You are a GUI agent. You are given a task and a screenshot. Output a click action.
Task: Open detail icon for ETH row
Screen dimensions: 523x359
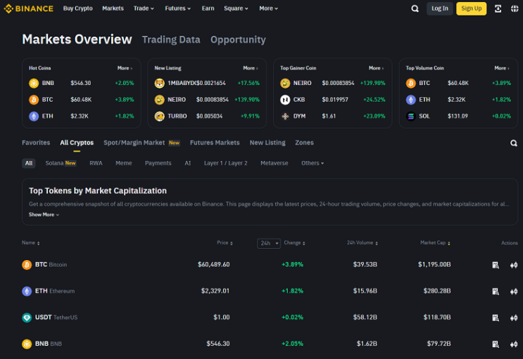coord(496,292)
